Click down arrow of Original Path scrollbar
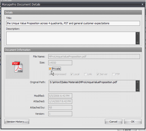 point(138,90)
